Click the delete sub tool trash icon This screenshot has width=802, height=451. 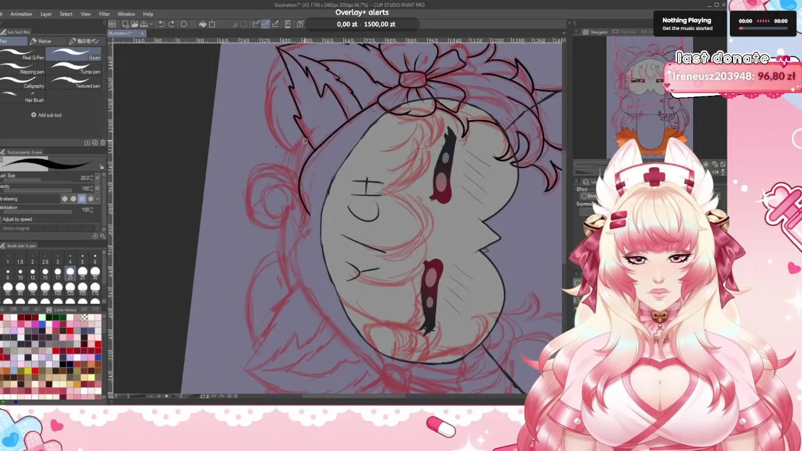point(103,143)
